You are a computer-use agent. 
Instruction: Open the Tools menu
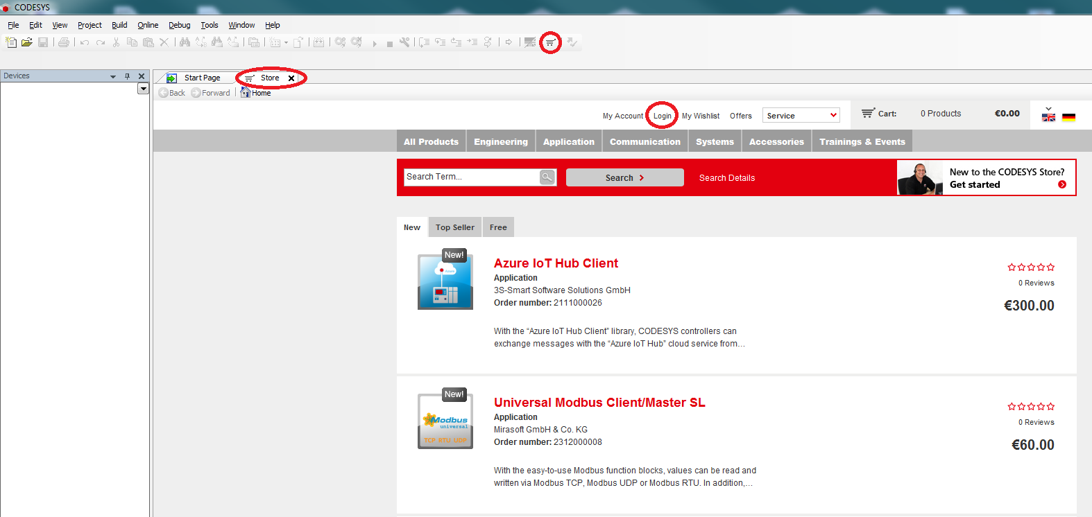[x=209, y=25]
